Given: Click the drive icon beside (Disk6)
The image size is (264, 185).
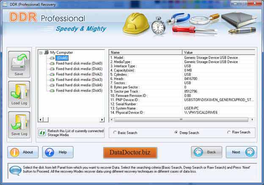Looking at the screenshot, I should pos(52,58).
